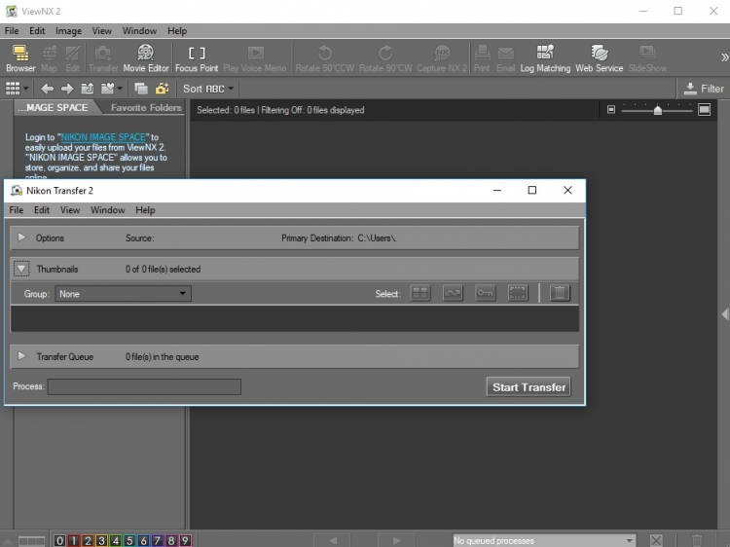
Task: Expand the right side panel arrow
Action: point(725,314)
